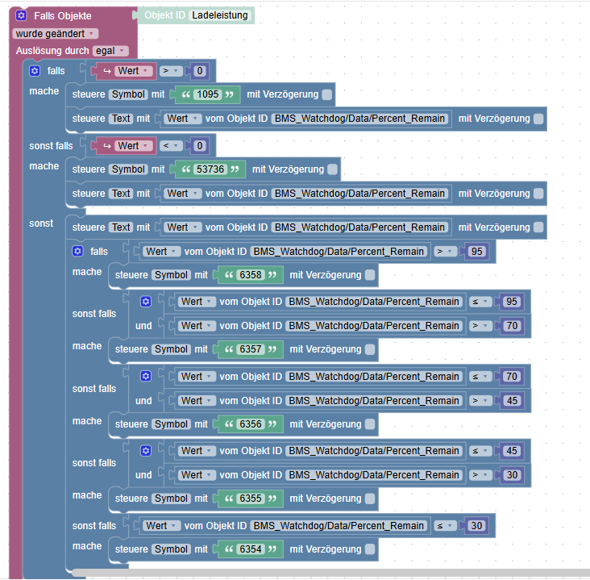Expand the Auslösung durch 'egal' dropdown
The height and width of the screenshot is (580, 590).
pyautogui.click(x=110, y=51)
